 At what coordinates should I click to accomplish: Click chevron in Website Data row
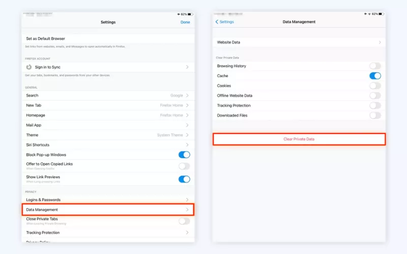click(380, 42)
